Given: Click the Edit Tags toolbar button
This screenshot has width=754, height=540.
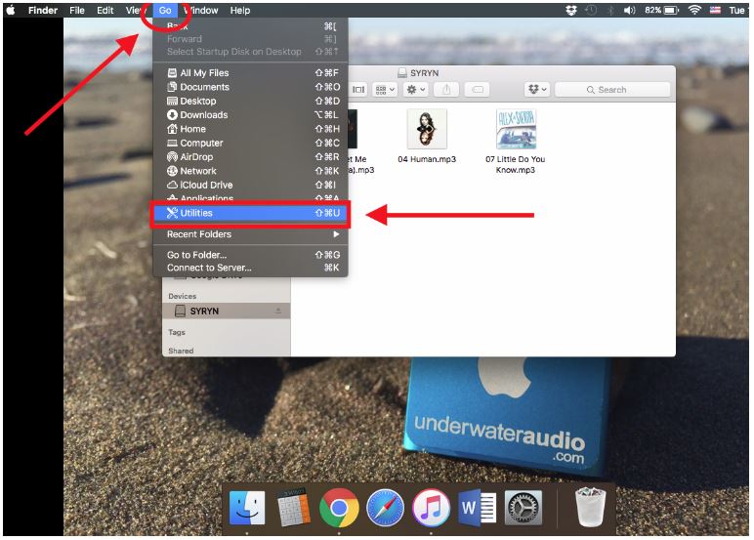Looking at the screenshot, I should 478,90.
